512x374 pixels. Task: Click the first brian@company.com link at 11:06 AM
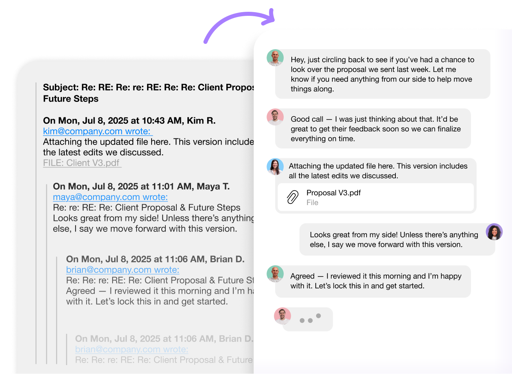tap(122, 270)
